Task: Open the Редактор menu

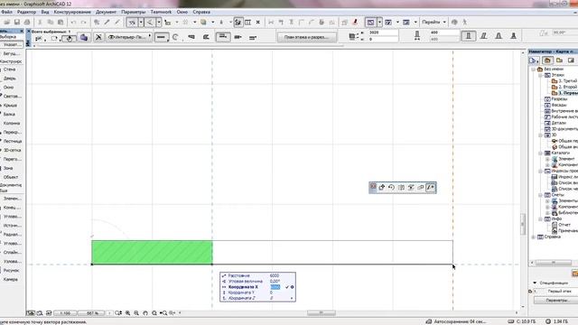Action: pos(26,12)
